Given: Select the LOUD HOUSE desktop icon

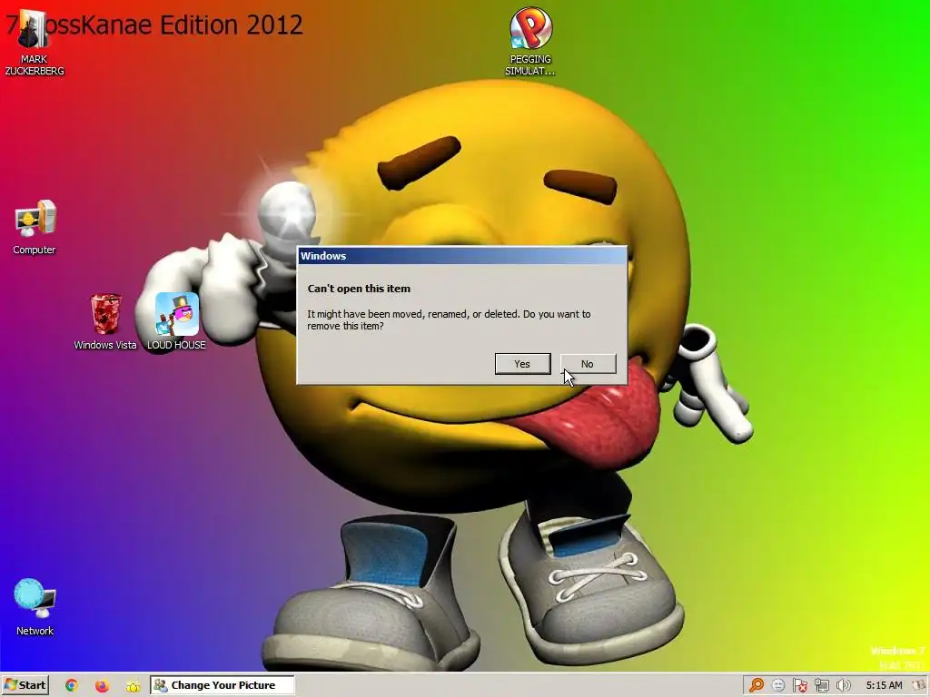Looking at the screenshot, I should tap(177, 322).
